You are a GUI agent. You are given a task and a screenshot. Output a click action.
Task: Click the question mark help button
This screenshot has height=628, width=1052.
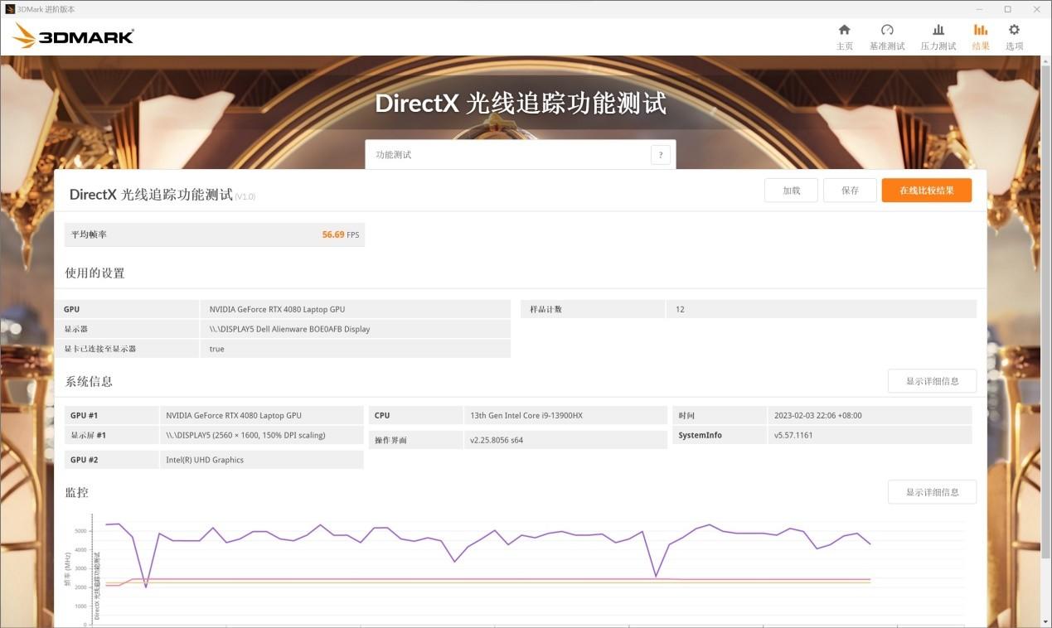click(x=660, y=155)
